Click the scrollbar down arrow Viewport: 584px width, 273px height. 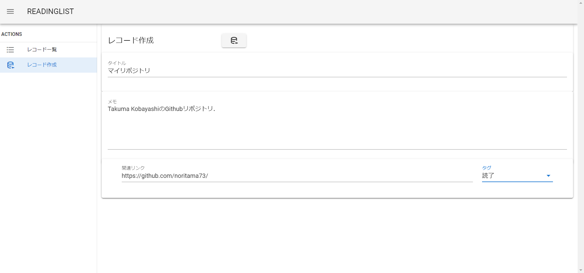[x=581, y=270]
